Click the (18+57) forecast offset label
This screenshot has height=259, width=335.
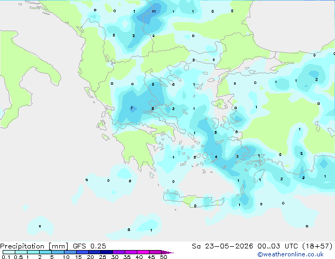pos(318,246)
